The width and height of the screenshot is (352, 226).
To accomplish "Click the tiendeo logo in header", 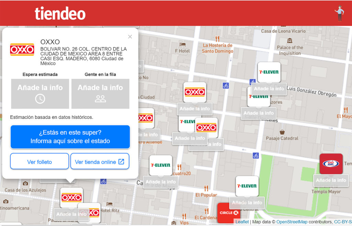I will 60,13.
